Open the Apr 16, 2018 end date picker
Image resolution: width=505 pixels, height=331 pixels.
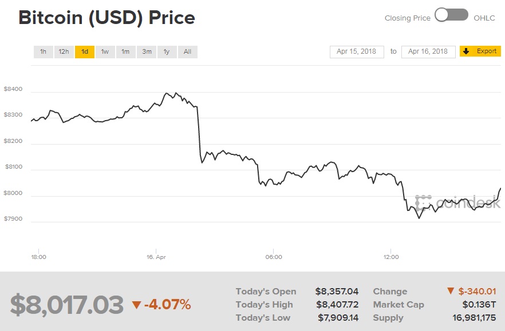point(428,51)
